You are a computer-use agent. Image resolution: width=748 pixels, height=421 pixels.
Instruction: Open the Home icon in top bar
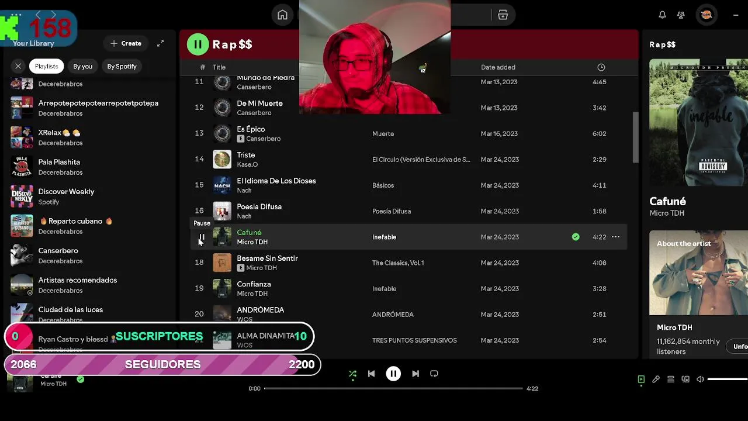[x=282, y=15]
